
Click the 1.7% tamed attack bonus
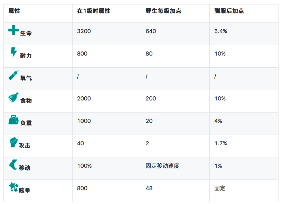coord(221,144)
